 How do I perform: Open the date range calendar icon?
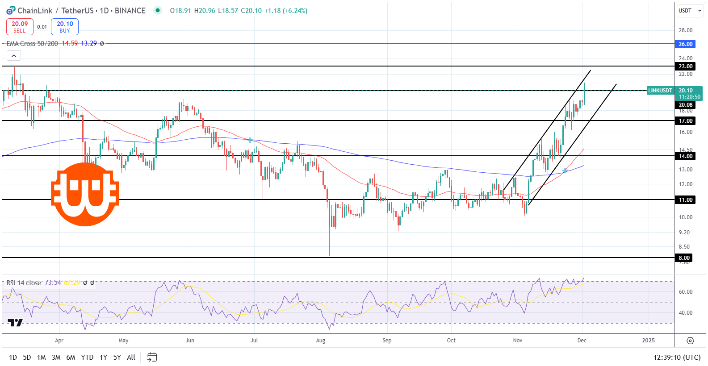pos(152,357)
